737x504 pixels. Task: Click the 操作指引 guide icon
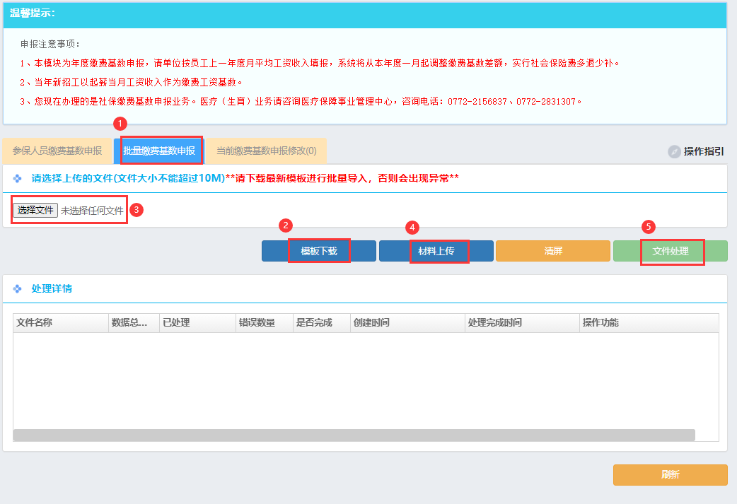pos(674,151)
